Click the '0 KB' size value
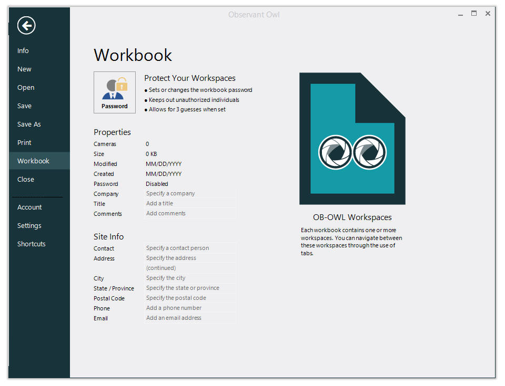 point(151,154)
